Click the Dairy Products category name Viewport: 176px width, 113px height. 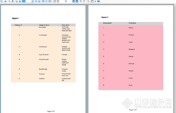(44, 55)
